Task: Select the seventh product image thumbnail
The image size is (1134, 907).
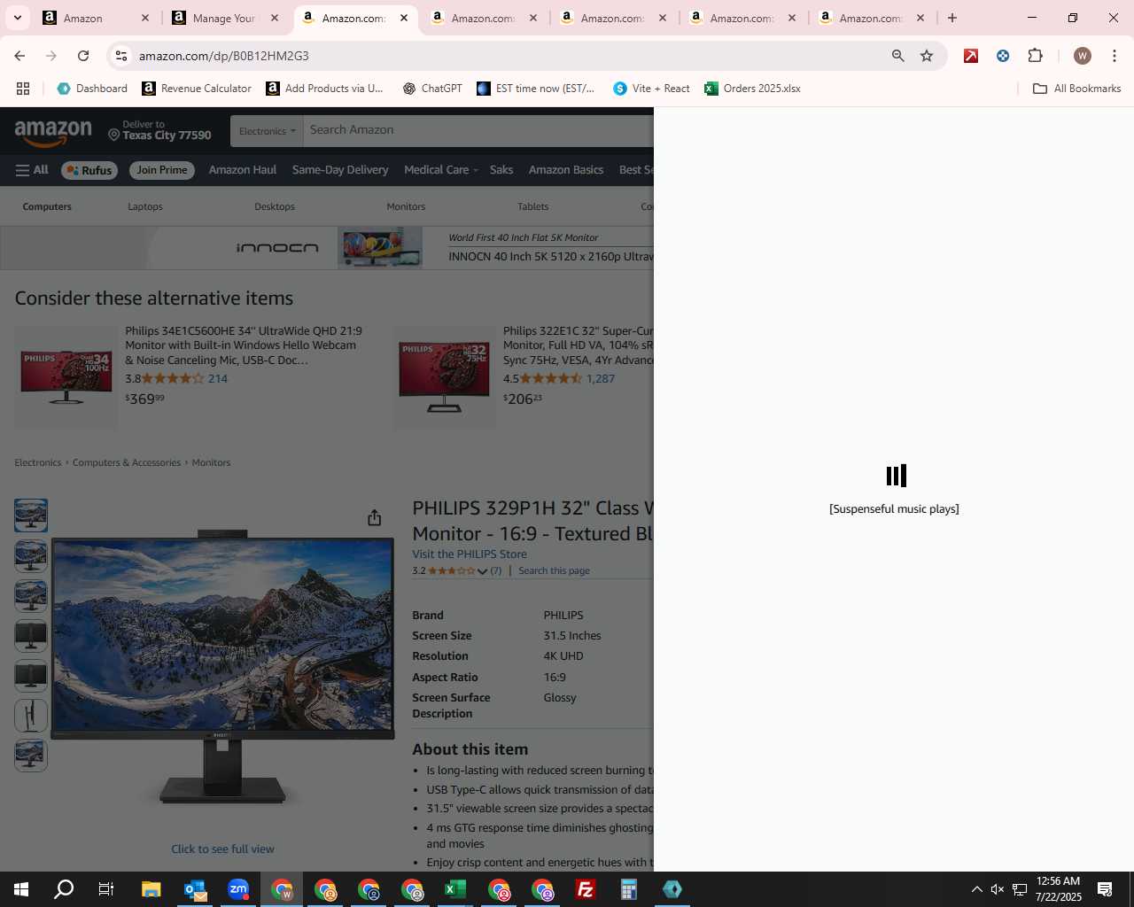Action: pyautogui.click(x=31, y=756)
